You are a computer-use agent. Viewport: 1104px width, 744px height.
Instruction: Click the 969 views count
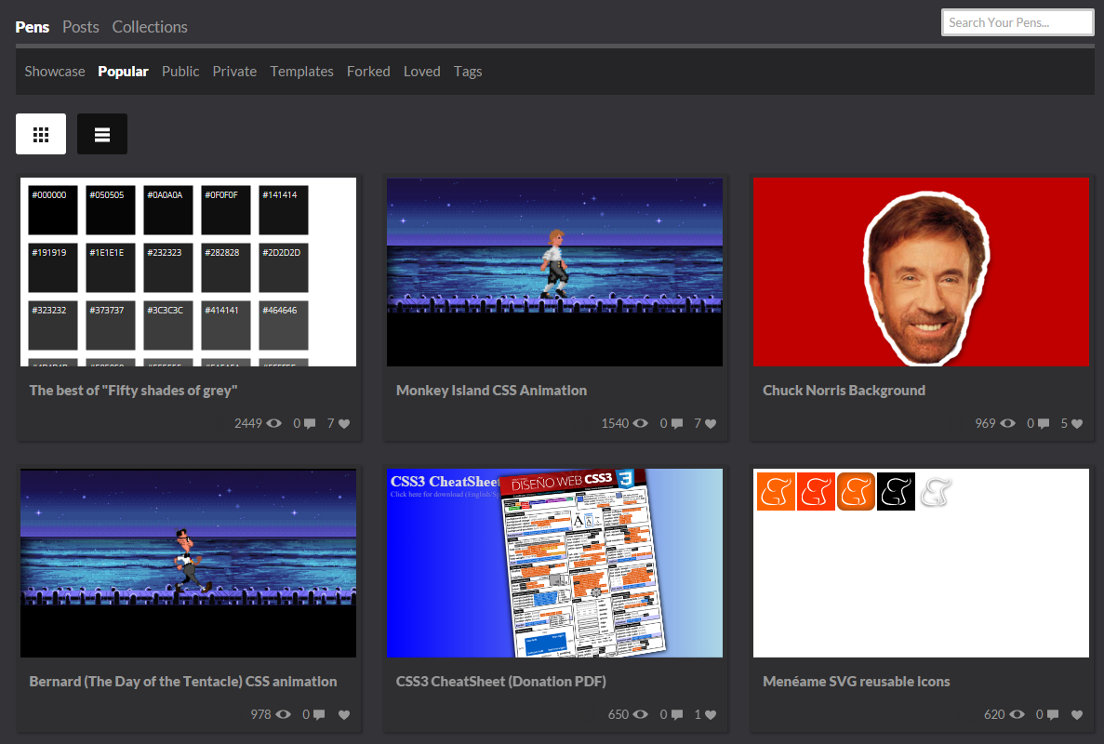point(985,424)
